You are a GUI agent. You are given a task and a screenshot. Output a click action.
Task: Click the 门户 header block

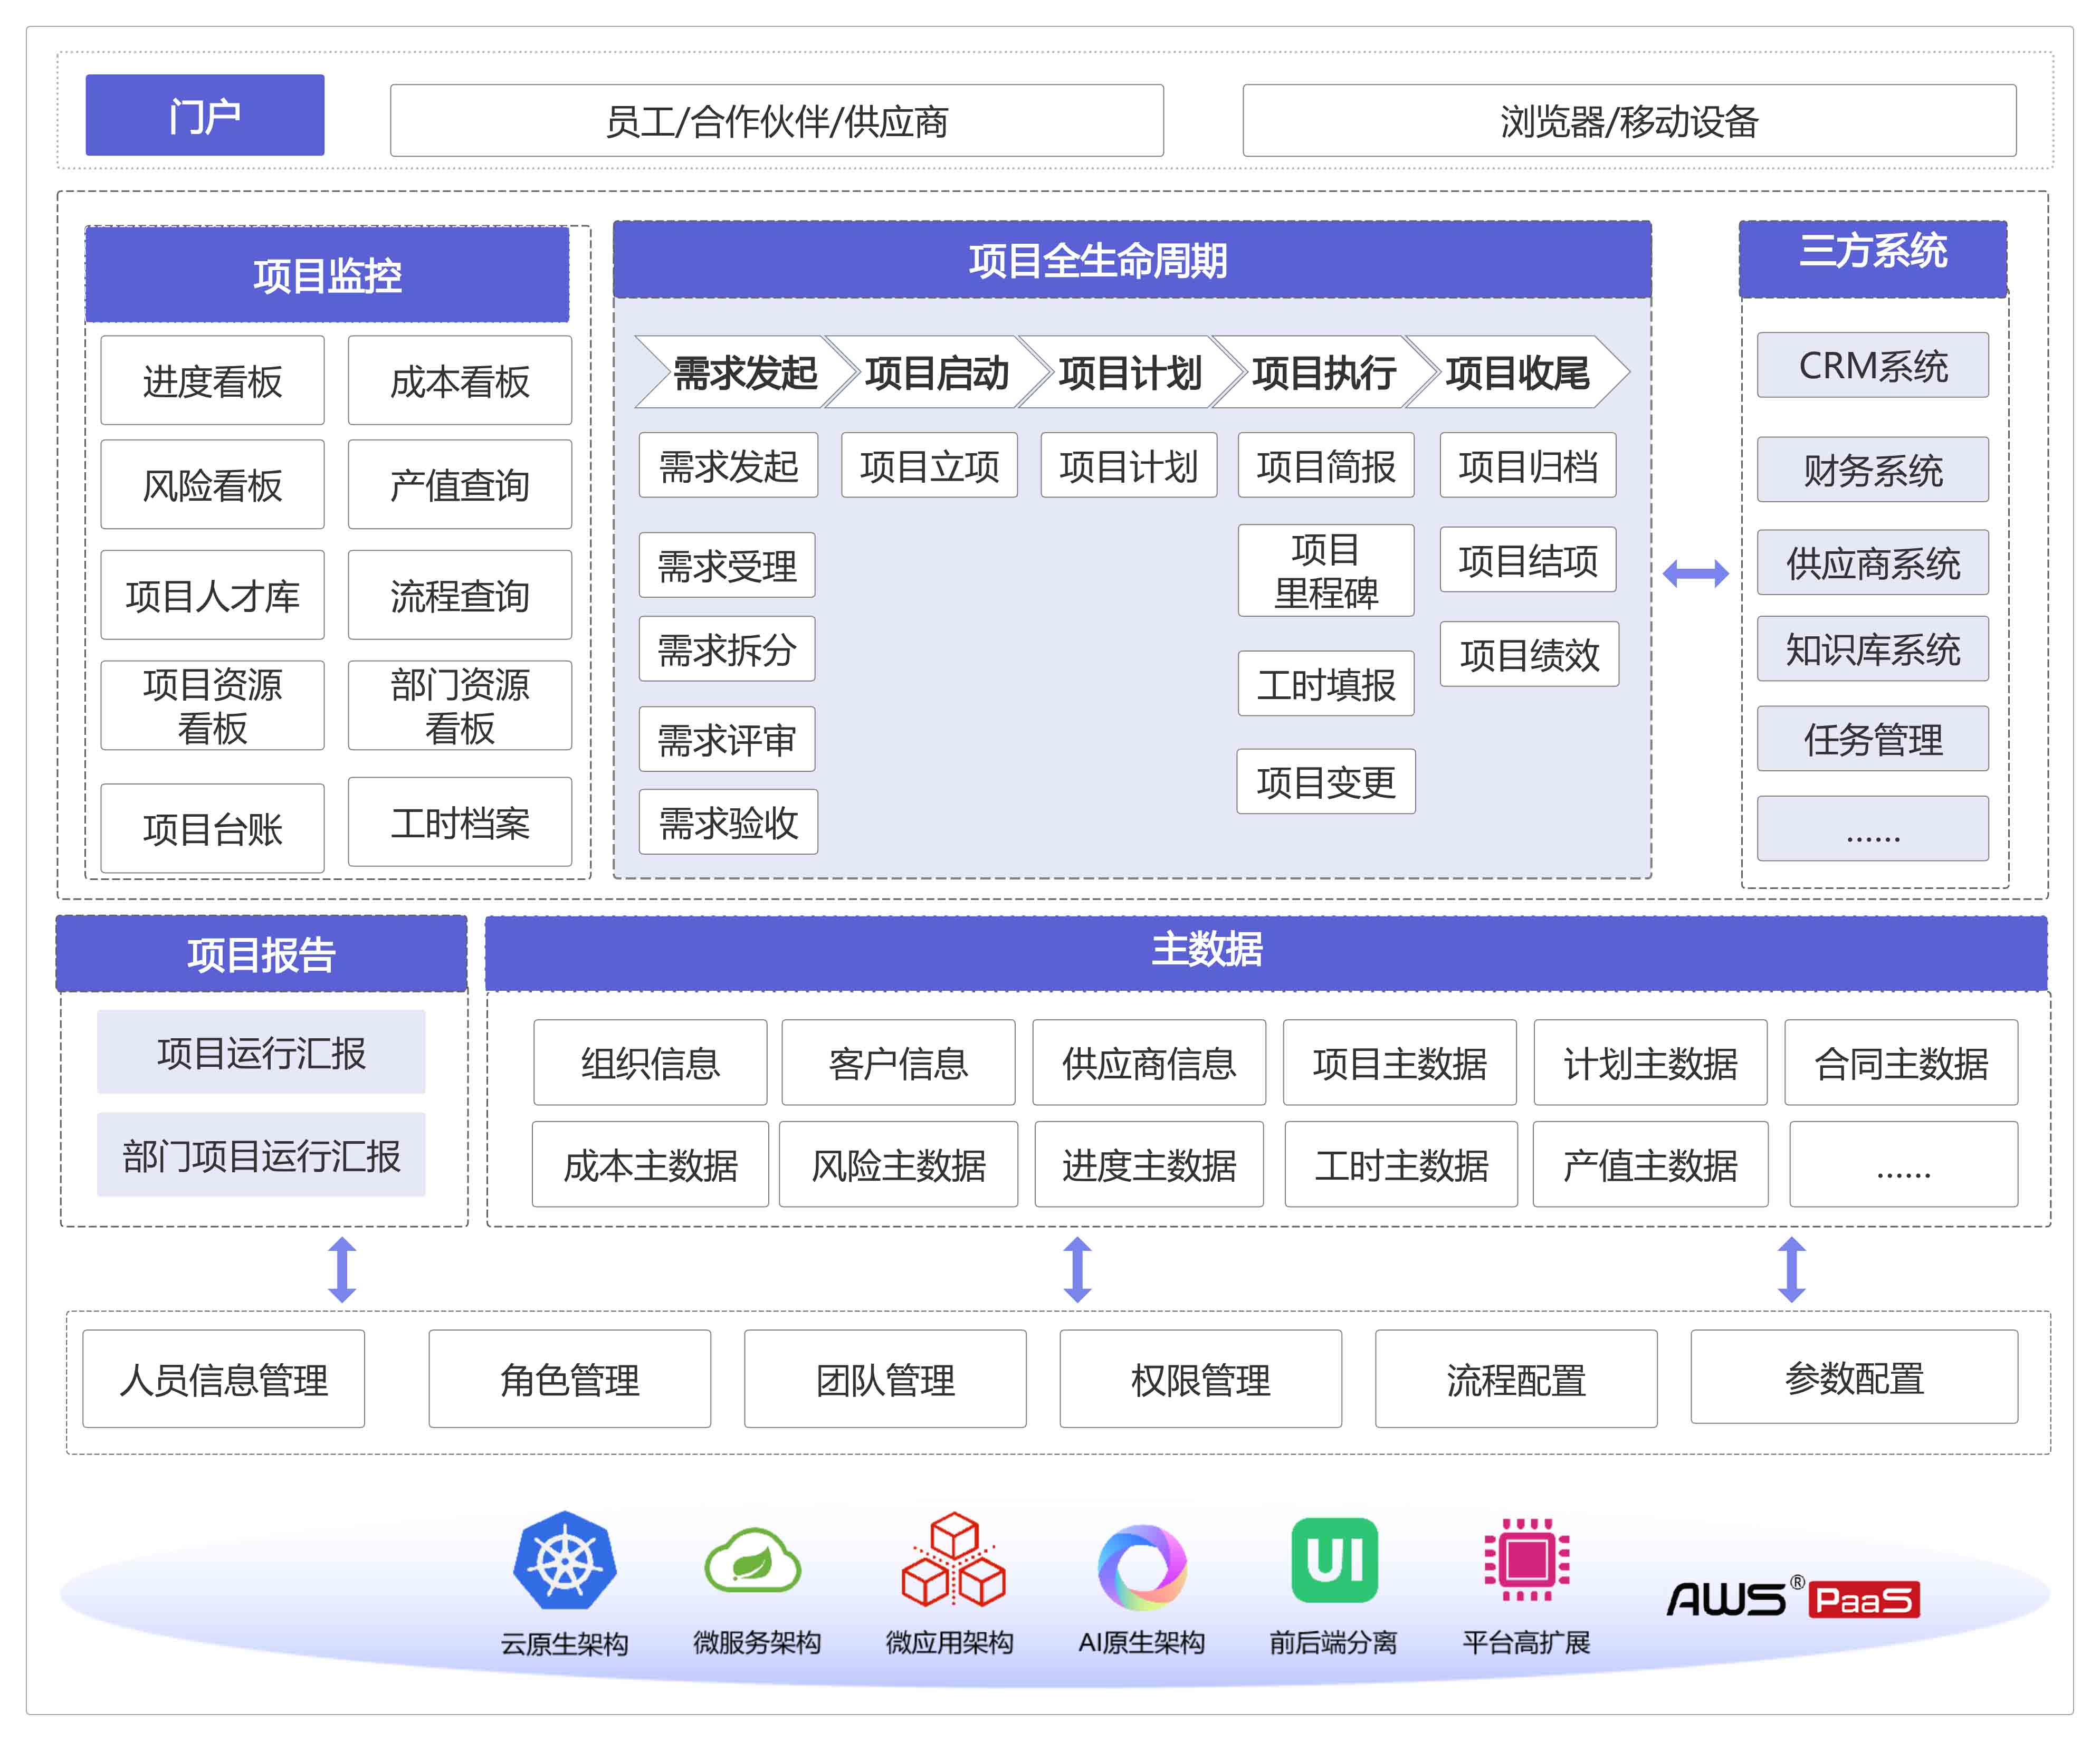pyautogui.click(x=205, y=115)
